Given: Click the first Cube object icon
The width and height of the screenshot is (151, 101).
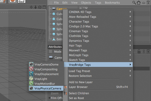Looking at the screenshot, I should pyautogui.click(x=54, y=14).
